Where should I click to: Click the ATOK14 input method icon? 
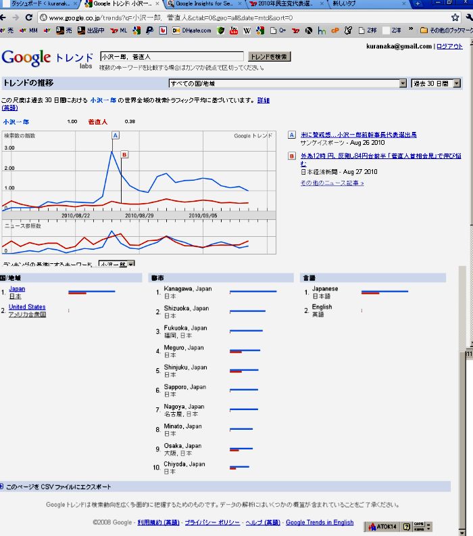[x=382, y=527]
